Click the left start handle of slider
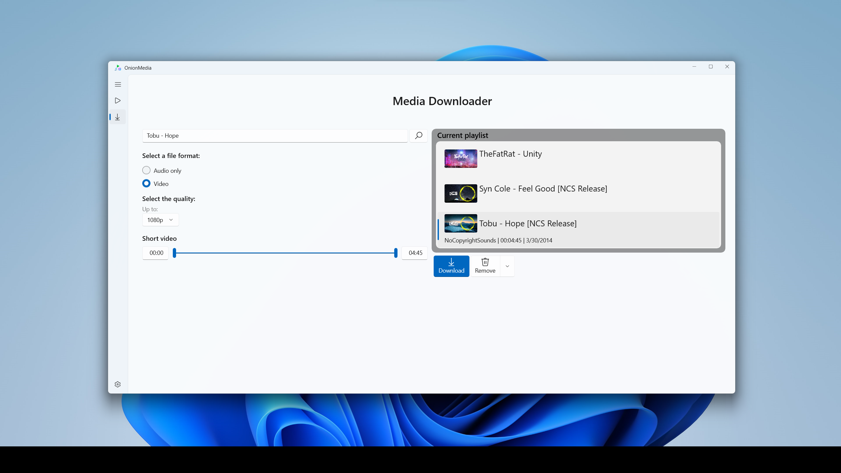Image resolution: width=841 pixels, height=473 pixels. [x=174, y=253]
